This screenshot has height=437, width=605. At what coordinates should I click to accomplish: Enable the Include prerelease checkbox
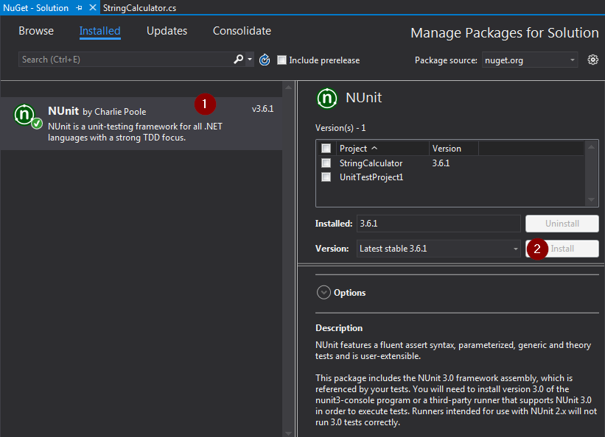pyautogui.click(x=281, y=60)
